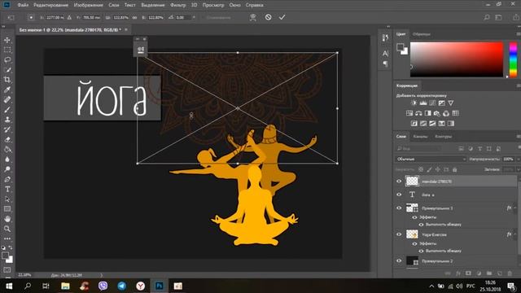
Task: Select the Zoom tool in toolbar
Action: (7, 229)
